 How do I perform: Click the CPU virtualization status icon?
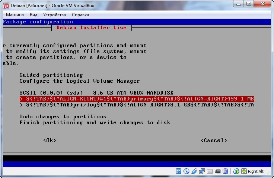coord(226,171)
